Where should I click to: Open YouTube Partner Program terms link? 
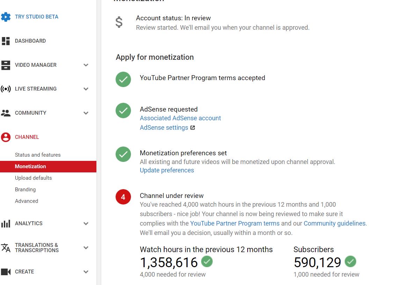(235, 223)
